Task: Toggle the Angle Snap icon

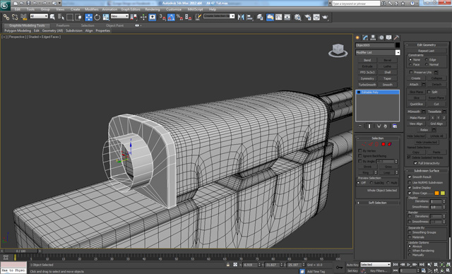Action: [171, 17]
